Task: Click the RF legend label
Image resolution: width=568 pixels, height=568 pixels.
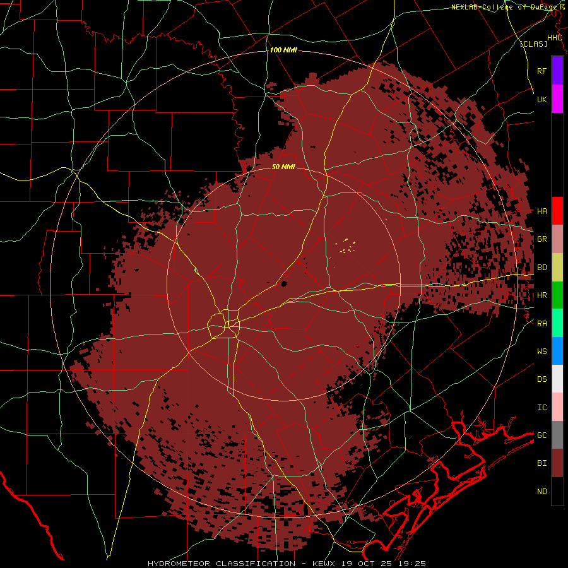Action: (x=541, y=71)
